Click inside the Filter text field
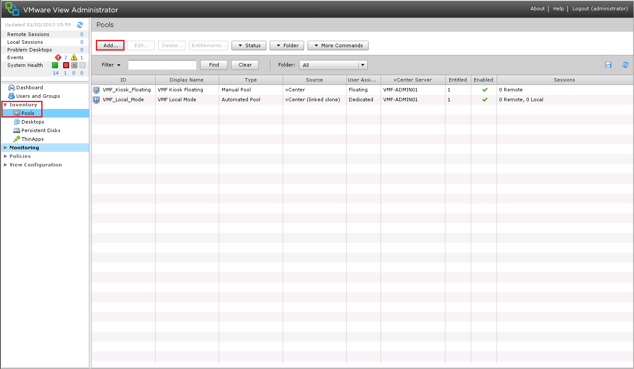 point(162,64)
